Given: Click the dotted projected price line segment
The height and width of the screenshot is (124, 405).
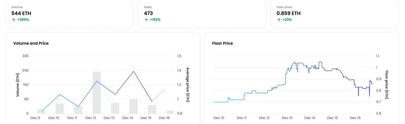Looking at the screenshot, I should (158, 95).
